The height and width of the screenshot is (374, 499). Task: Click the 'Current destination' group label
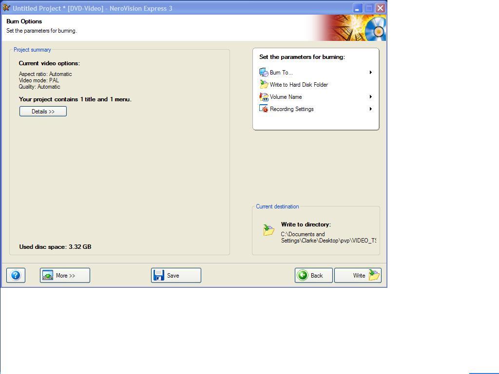click(277, 206)
